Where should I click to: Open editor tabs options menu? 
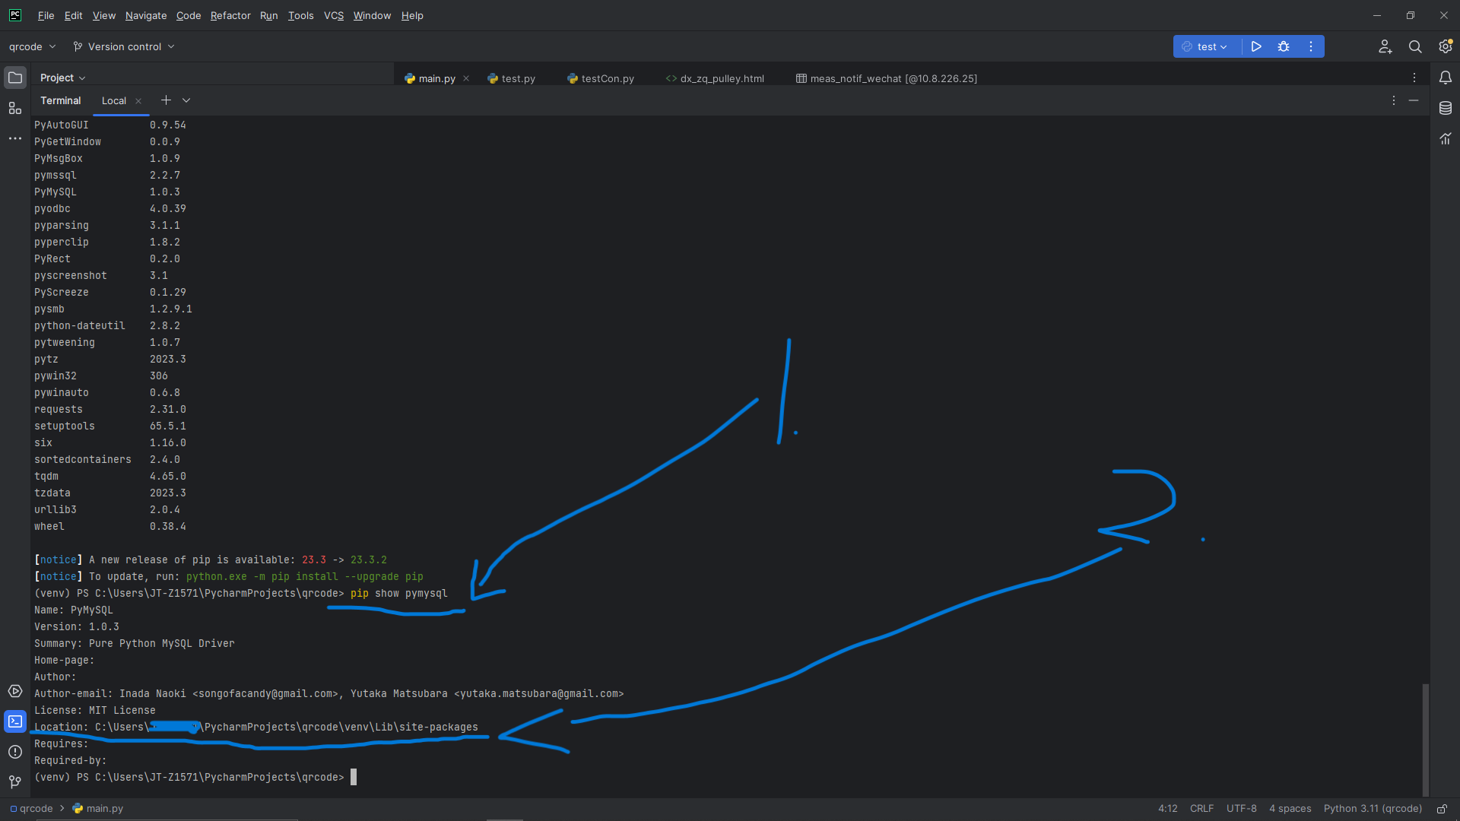(1414, 78)
